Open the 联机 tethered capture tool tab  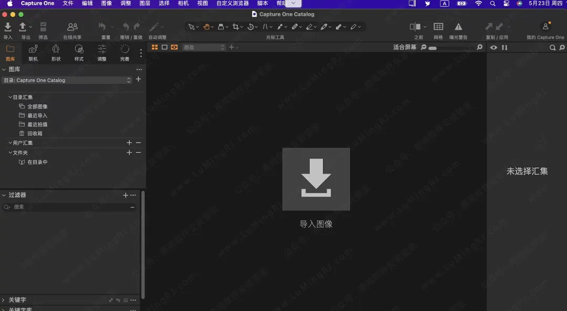coord(33,49)
